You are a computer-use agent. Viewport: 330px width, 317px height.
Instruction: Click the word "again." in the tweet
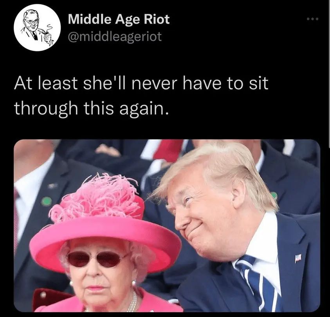pos(144,109)
